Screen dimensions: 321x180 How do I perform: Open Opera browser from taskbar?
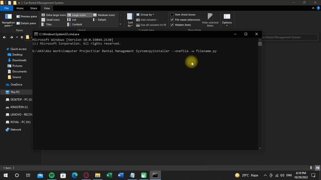click(86, 175)
